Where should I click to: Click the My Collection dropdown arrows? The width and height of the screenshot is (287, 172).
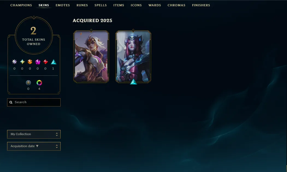tap(57, 134)
